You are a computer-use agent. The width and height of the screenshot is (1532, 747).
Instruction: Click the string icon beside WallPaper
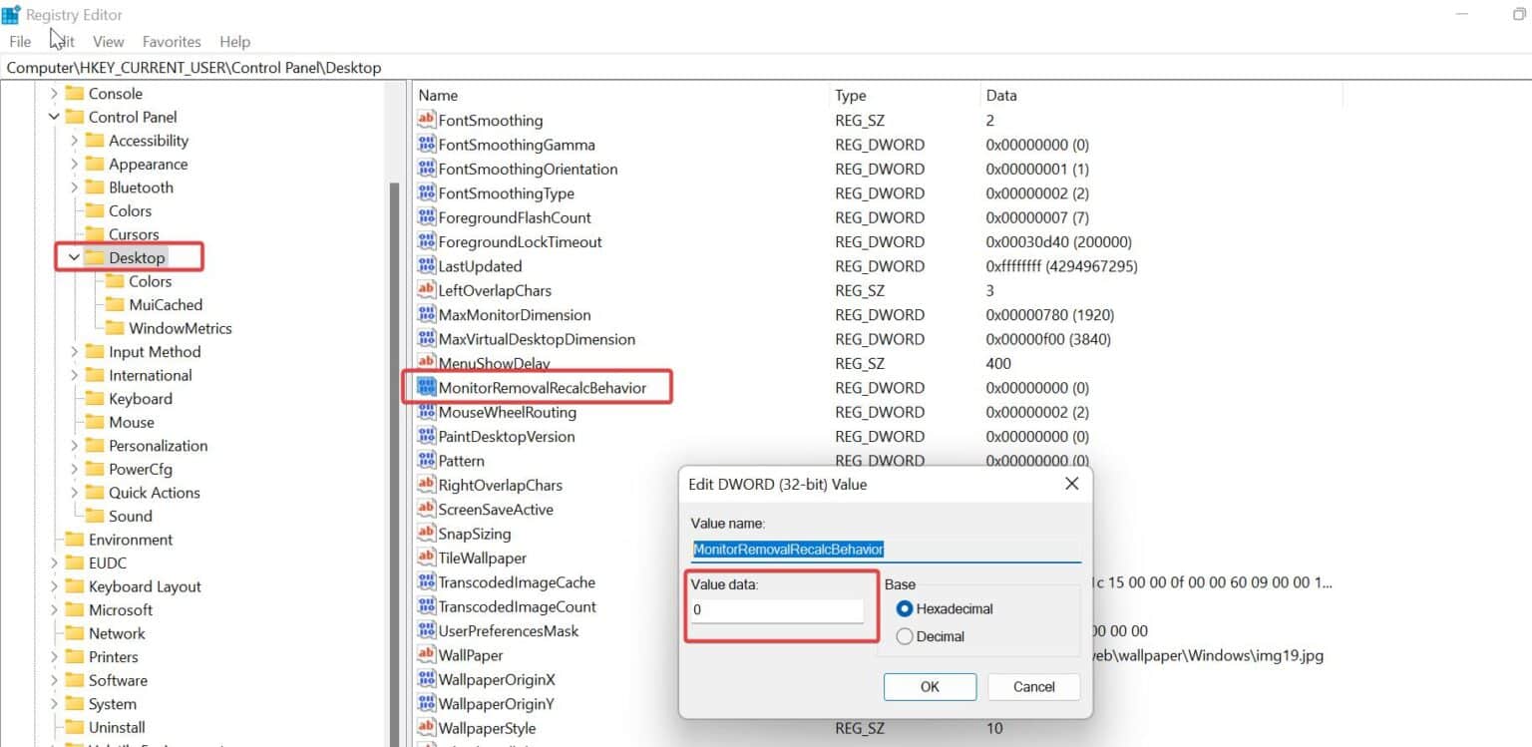[x=427, y=655]
